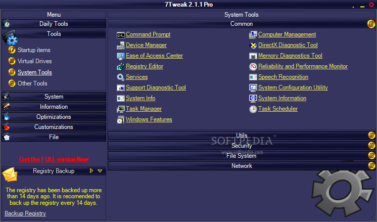377x222 pixels.
Task: Click the Windows Features icon
Action: coord(120,119)
